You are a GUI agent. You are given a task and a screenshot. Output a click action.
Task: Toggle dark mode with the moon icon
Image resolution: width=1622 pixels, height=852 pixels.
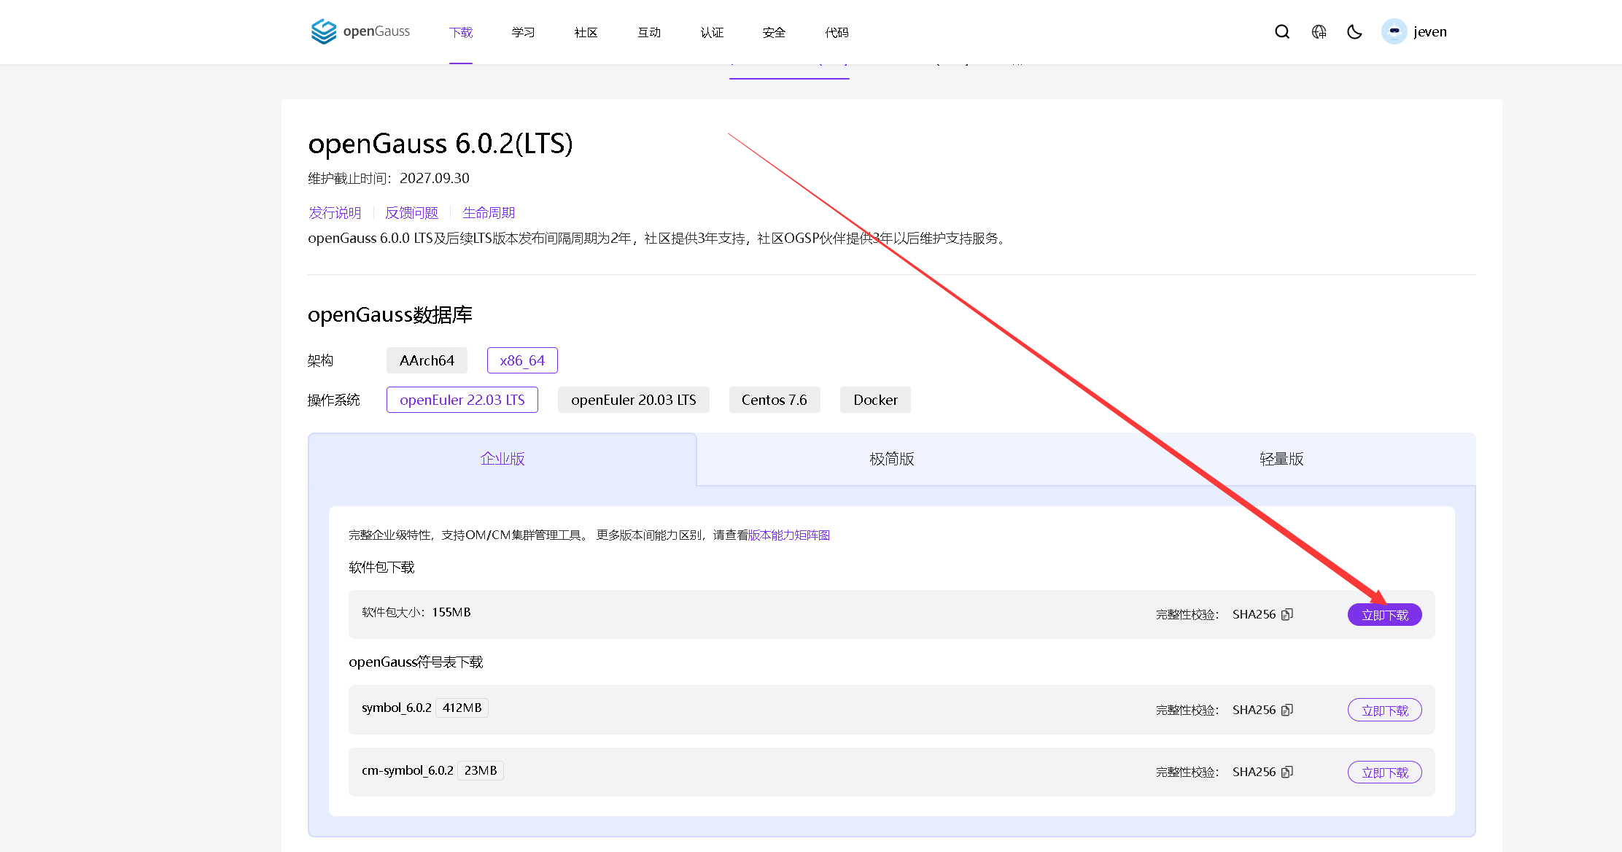click(1354, 31)
